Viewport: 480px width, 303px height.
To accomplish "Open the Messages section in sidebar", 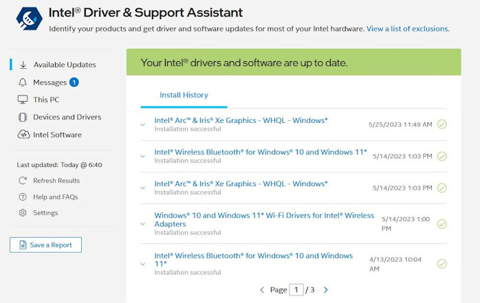I will coord(50,82).
